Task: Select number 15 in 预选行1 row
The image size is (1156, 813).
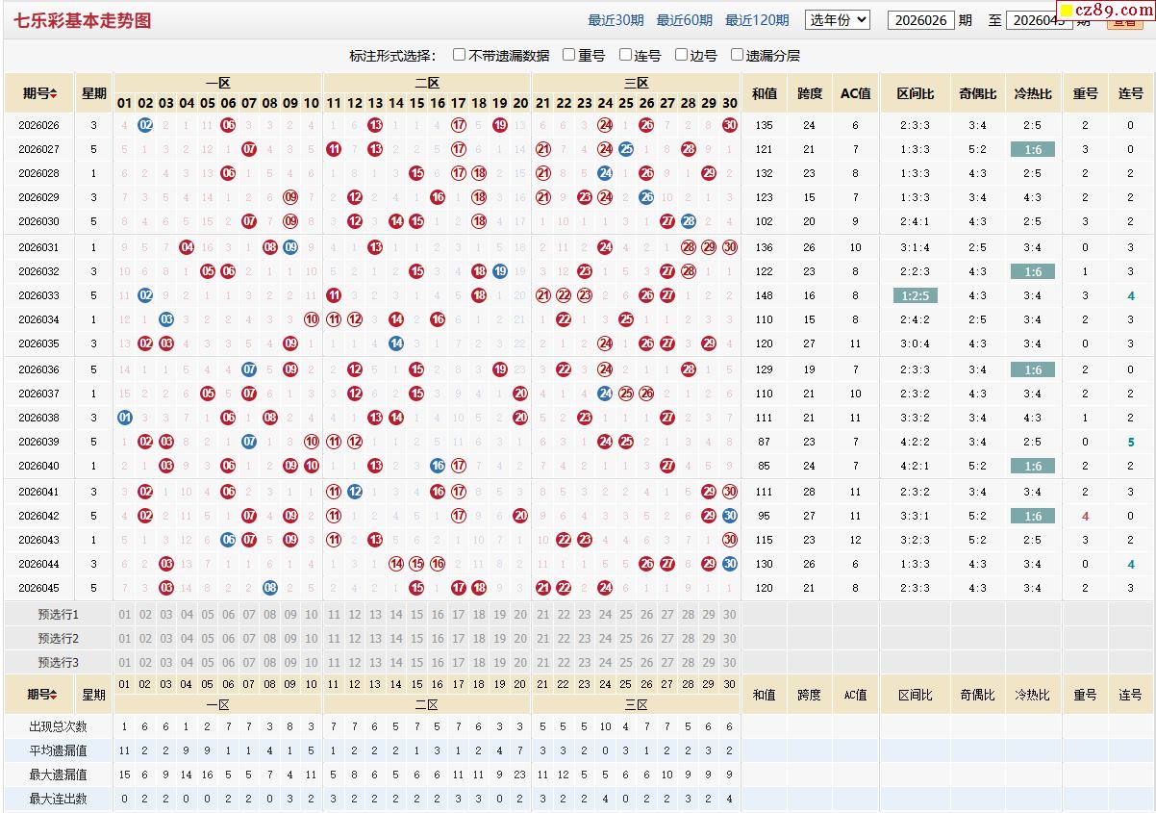Action: tap(416, 615)
